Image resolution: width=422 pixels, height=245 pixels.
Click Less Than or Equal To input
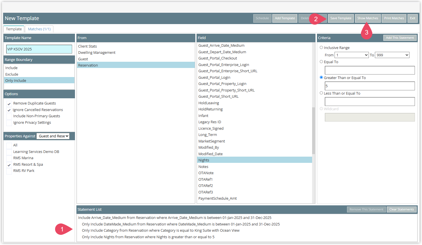point(370,102)
